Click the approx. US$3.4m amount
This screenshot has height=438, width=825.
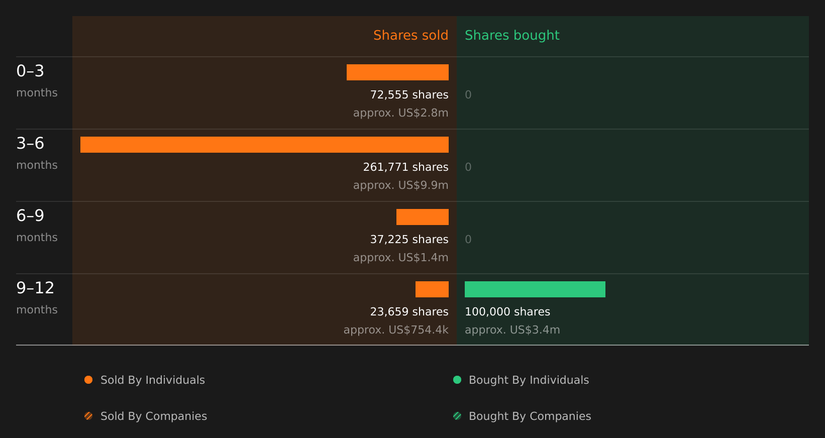click(512, 330)
